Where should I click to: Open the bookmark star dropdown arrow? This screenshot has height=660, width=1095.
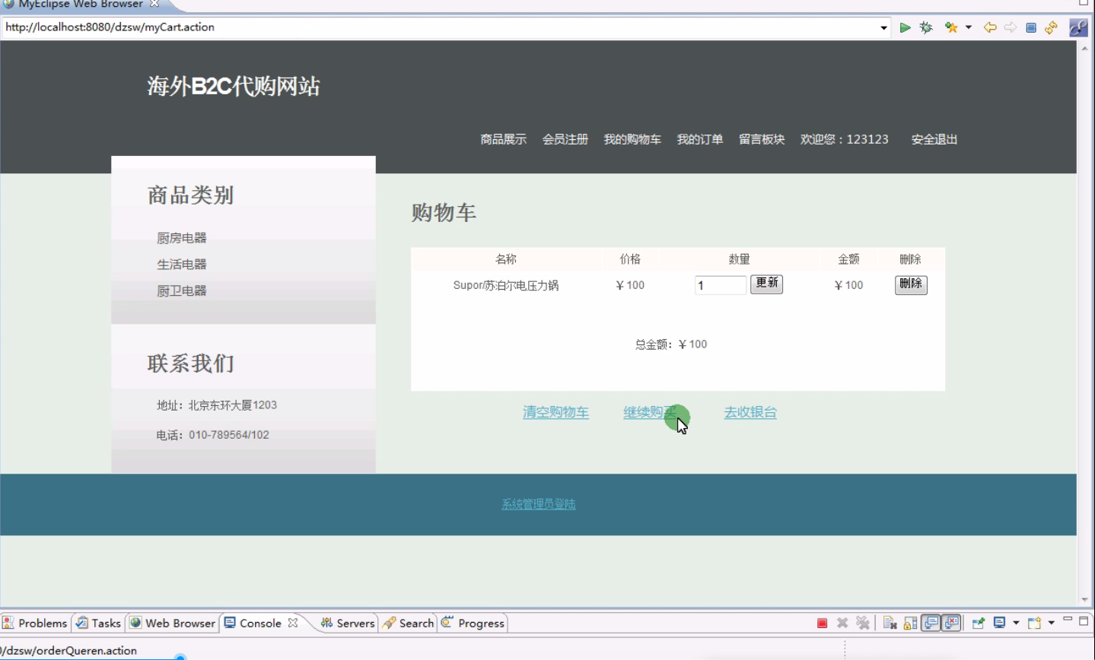pos(969,27)
